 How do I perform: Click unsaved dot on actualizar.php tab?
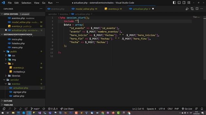153,9
